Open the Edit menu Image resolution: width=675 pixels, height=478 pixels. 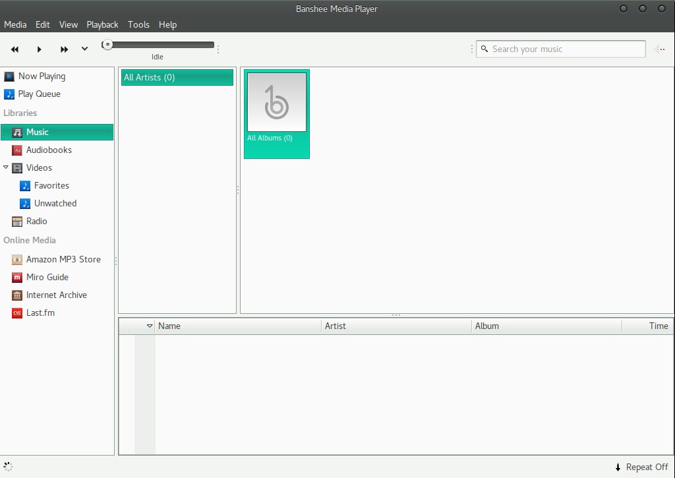[x=43, y=24]
